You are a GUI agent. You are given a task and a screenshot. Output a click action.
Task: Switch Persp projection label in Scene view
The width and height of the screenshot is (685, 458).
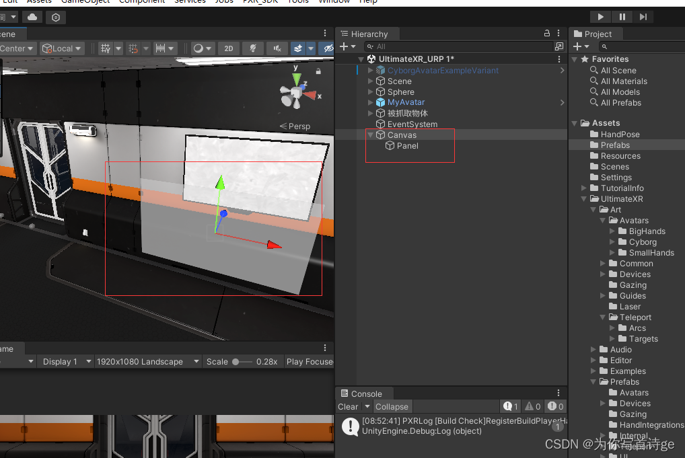pyautogui.click(x=295, y=126)
